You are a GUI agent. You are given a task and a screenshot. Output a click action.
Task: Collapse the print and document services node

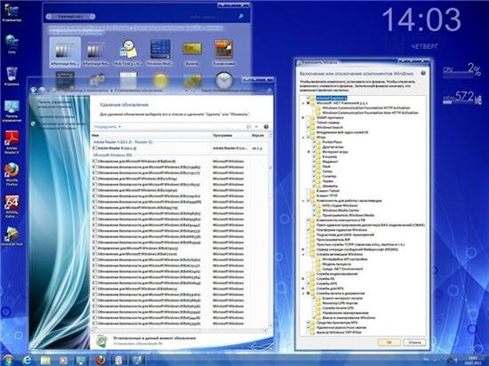[303, 293]
